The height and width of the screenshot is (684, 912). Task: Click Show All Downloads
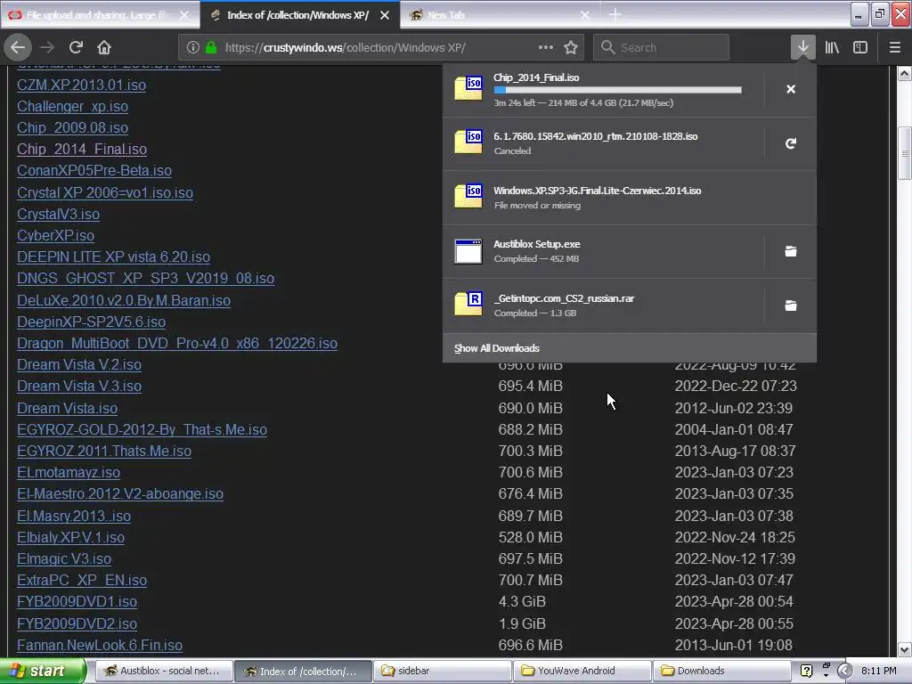tap(497, 348)
